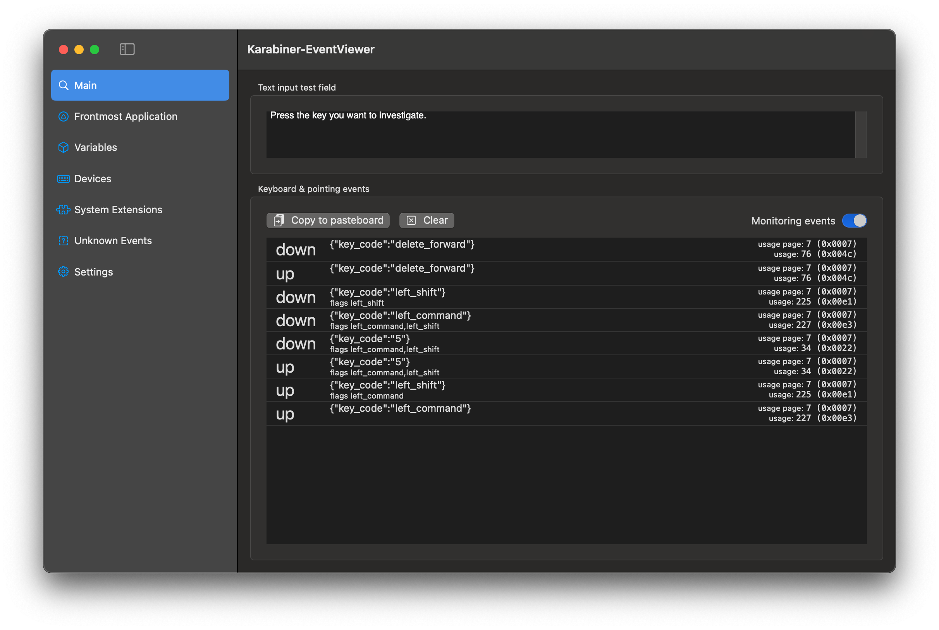Image resolution: width=939 pixels, height=630 pixels.
Task: Click the Variables cube icon
Action: click(x=63, y=147)
